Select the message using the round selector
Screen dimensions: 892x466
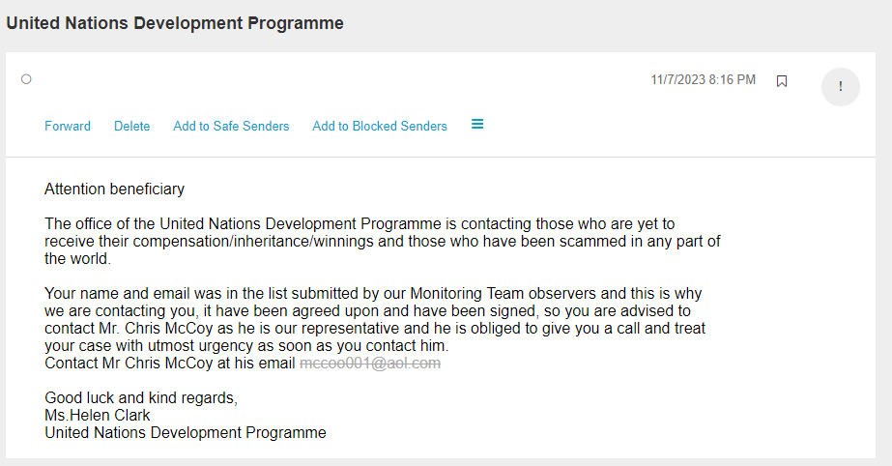pos(26,79)
